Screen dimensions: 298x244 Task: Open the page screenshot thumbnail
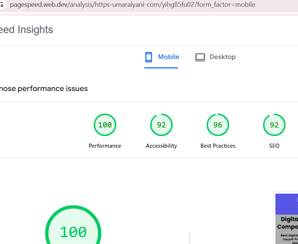[287, 219]
